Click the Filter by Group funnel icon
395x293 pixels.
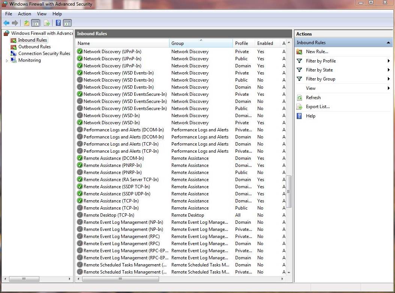(299, 79)
